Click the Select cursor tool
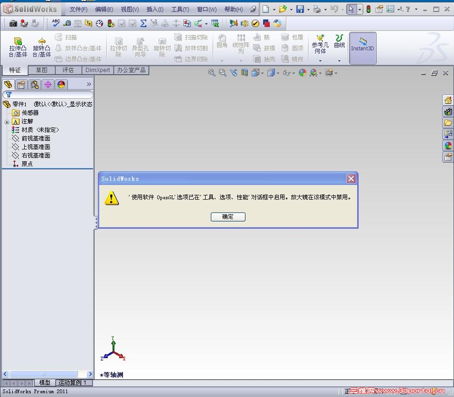 point(351,9)
